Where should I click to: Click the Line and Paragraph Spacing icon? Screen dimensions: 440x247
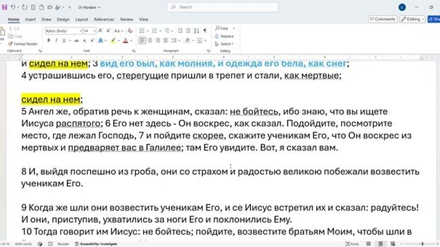[x=174, y=40]
